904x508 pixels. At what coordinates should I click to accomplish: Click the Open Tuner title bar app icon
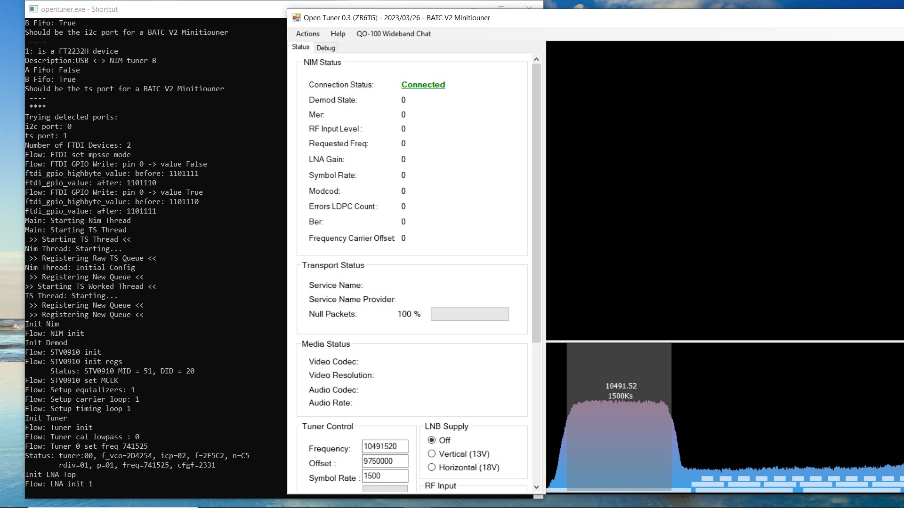coord(296,17)
